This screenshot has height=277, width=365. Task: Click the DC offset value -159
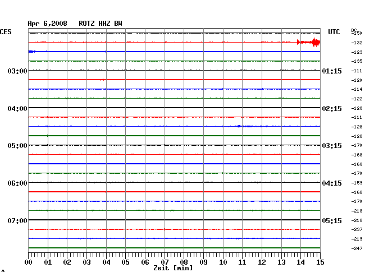click(x=357, y=183)
